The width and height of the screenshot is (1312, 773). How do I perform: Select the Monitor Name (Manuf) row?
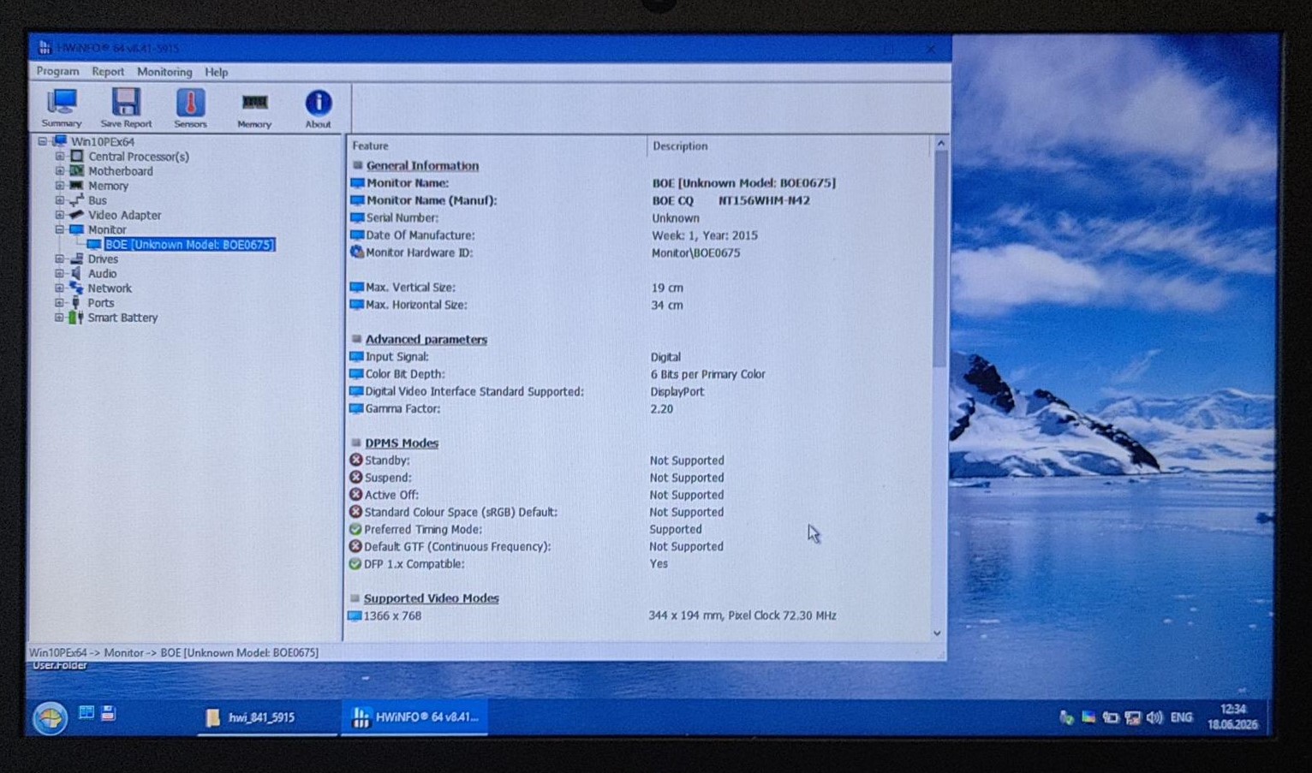[x=638, y=200]
